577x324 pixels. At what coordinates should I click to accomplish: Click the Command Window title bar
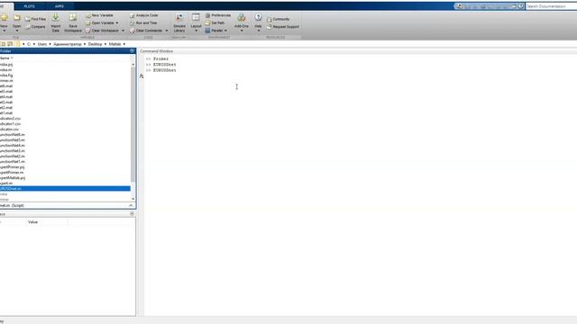click(x=357, y=51)
